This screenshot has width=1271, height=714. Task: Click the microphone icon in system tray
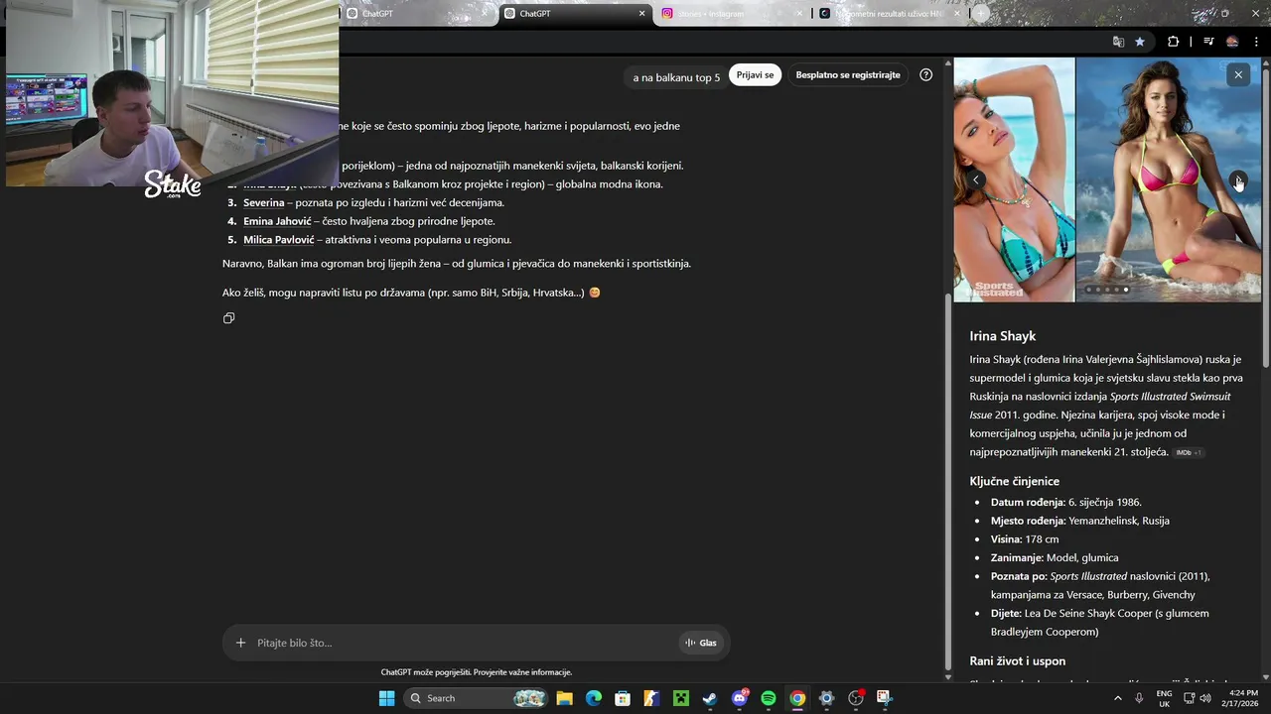tap(1139, 698)
